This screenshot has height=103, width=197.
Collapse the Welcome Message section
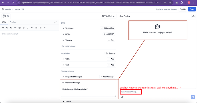click(x=63, y=83)
